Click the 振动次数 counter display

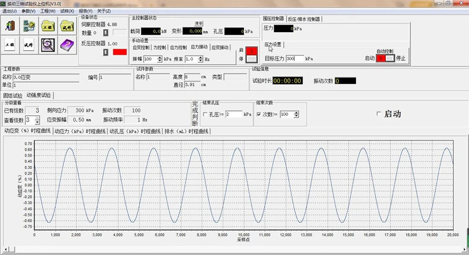(x=345, y=81)
